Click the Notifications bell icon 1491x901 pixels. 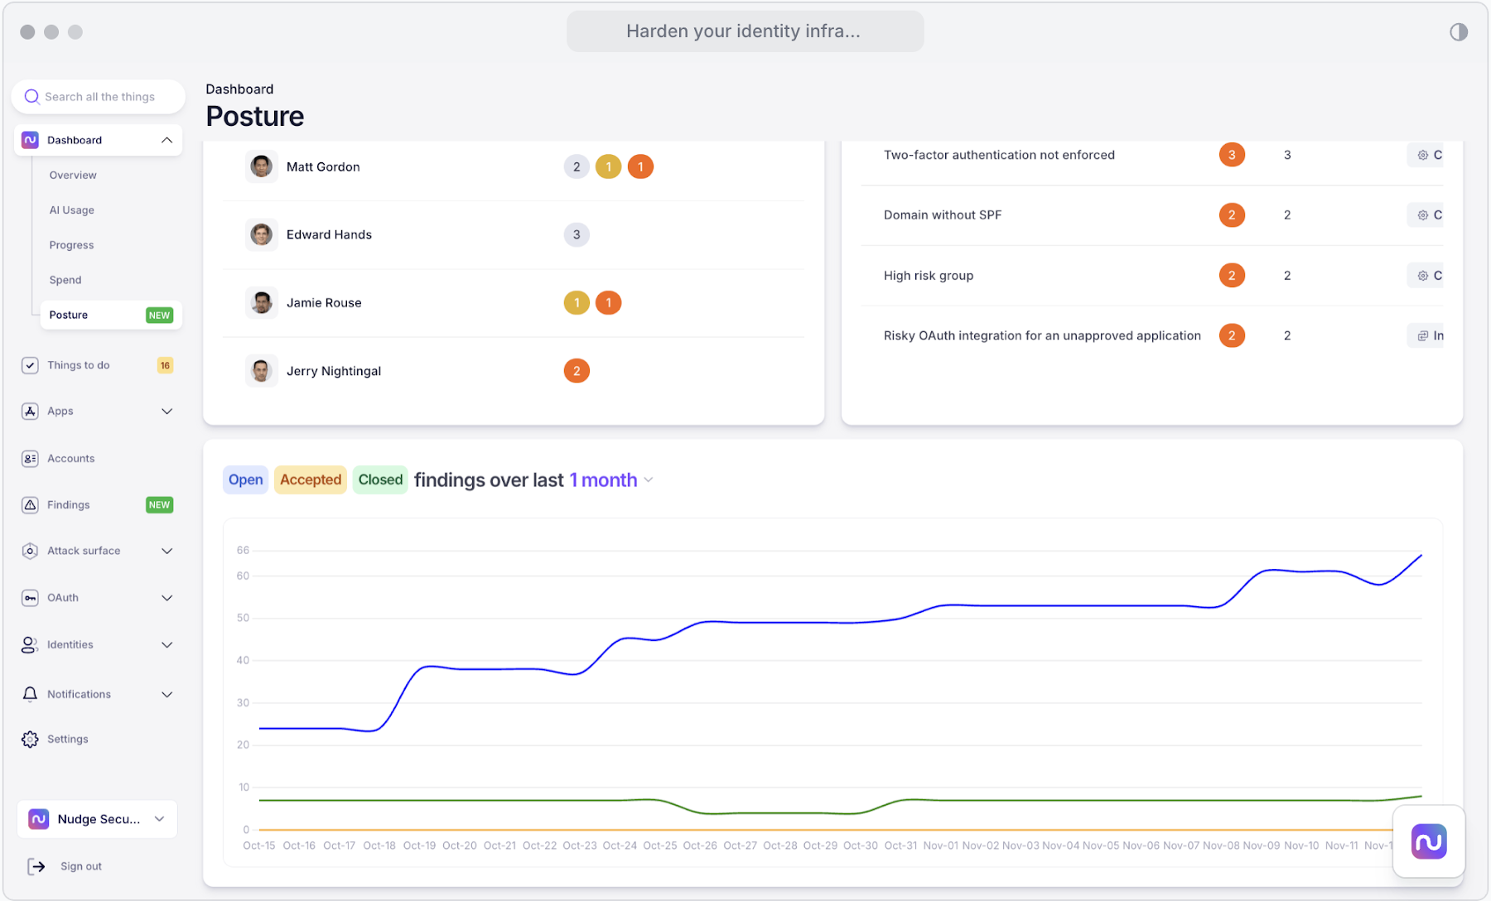pos(30,694)
